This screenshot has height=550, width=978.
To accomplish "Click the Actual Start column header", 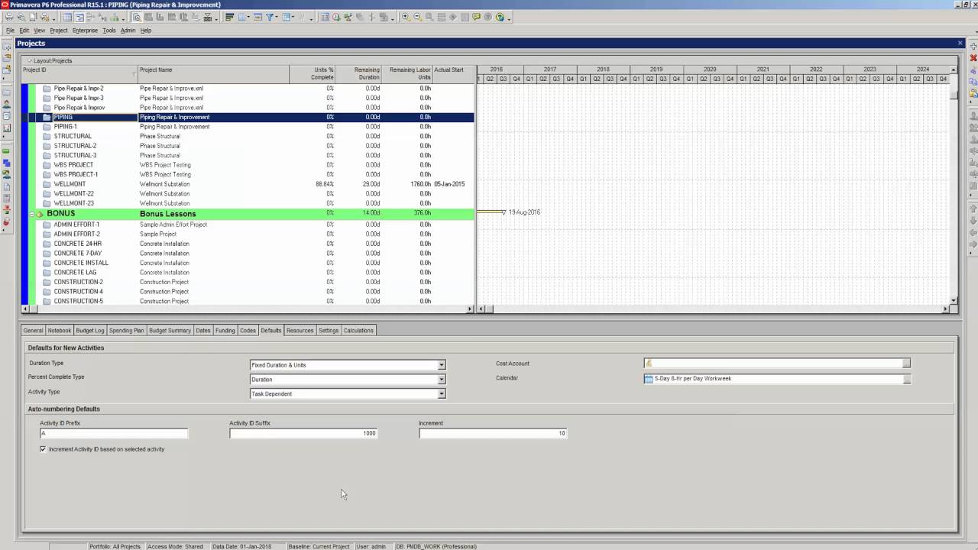I will click(x=453, y=74).
